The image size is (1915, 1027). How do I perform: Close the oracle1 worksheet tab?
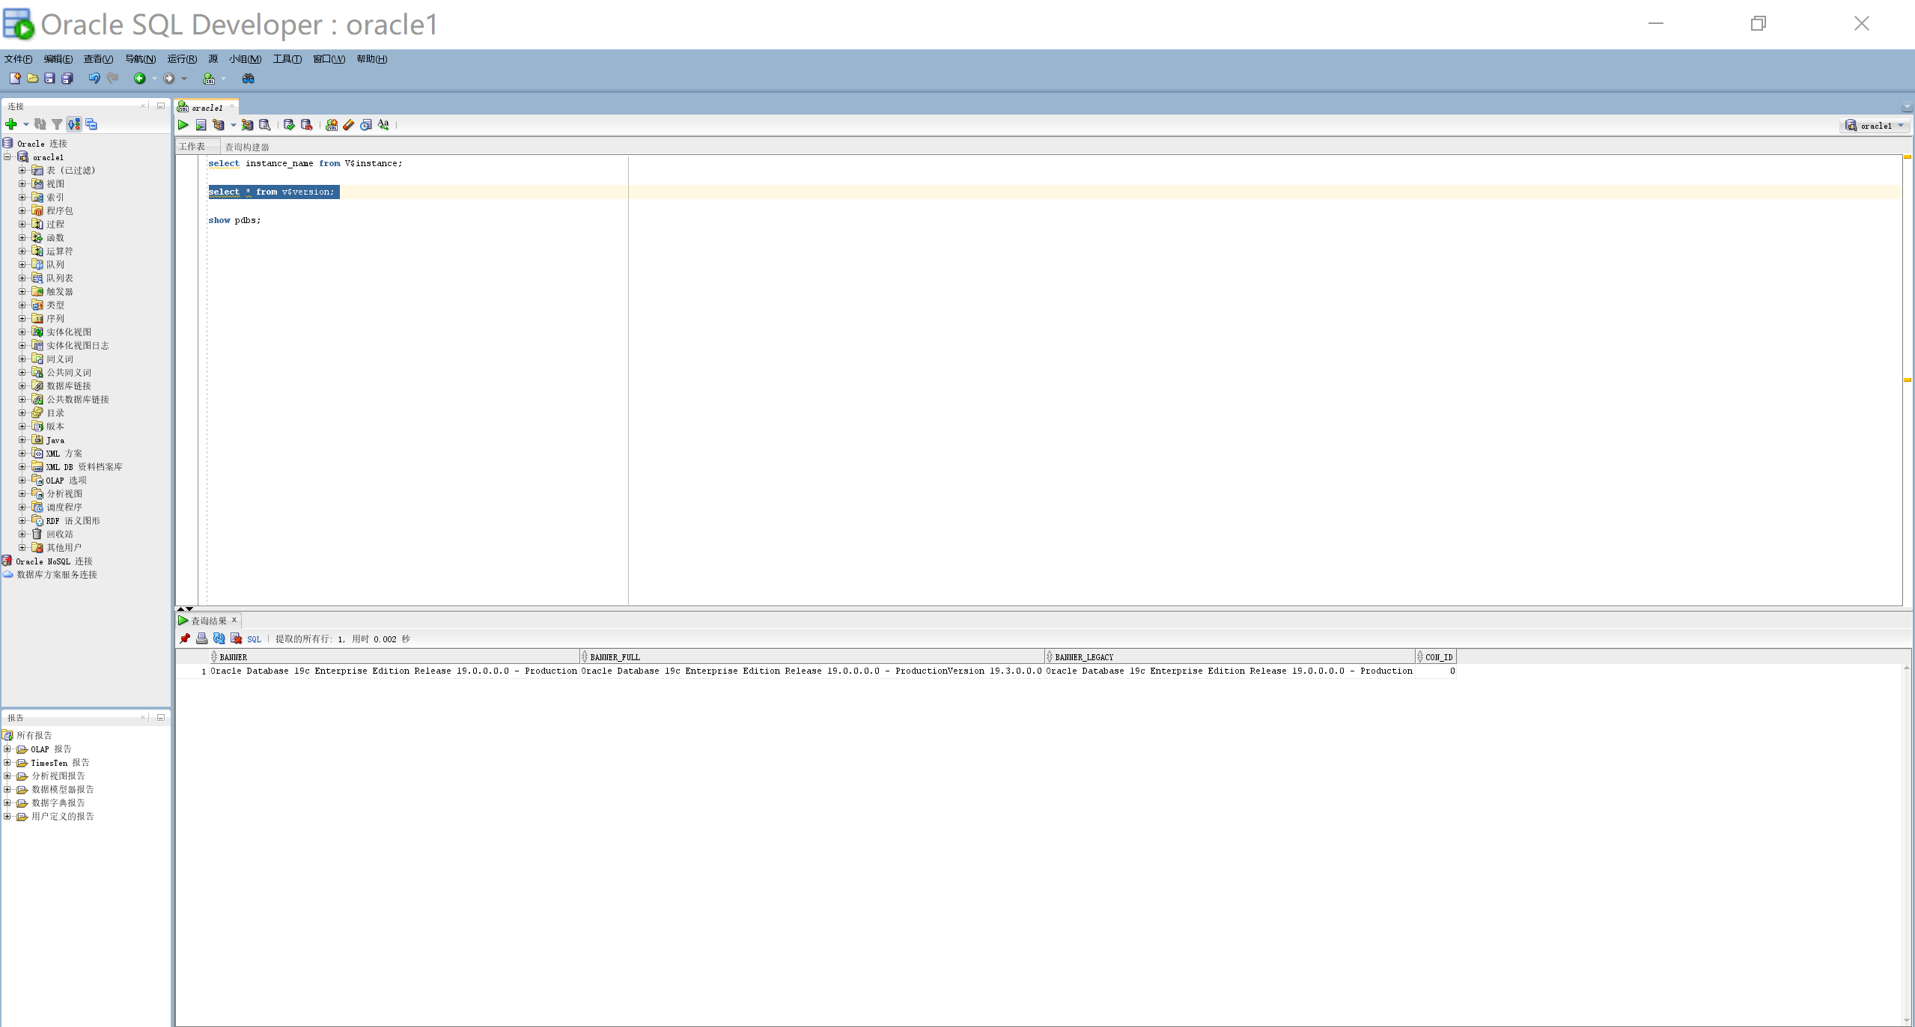[x=231, y=106]
